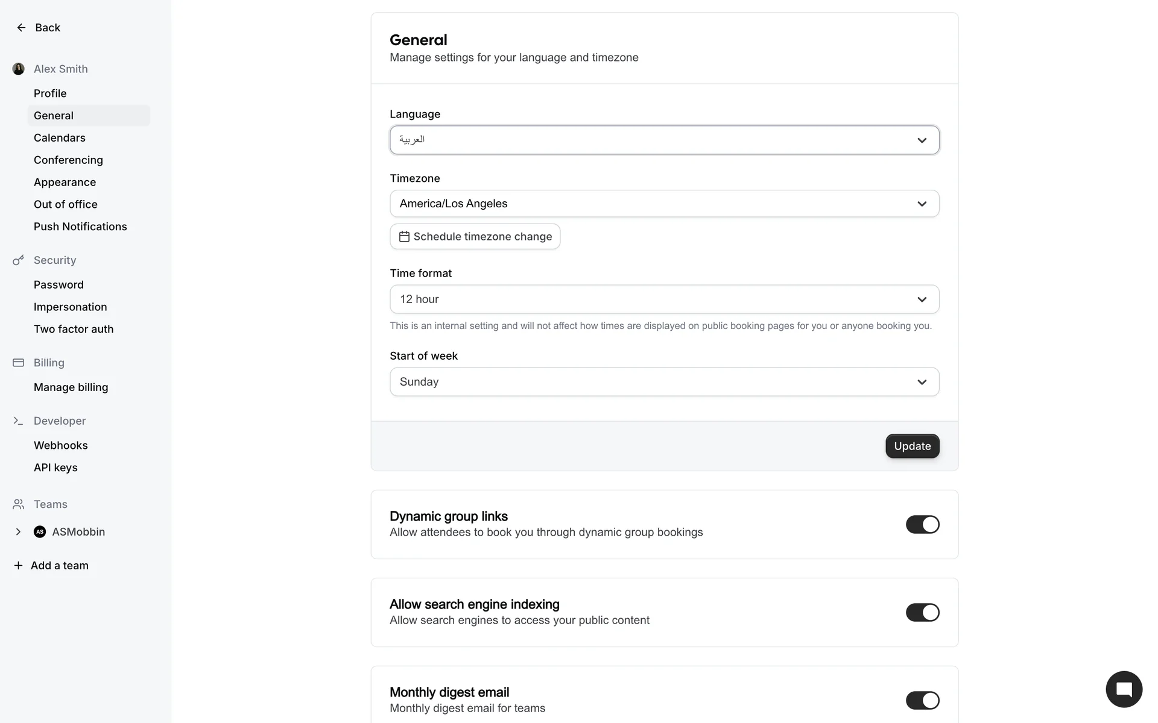Image resolution: width=1158 pixels, height=723 pixels.
Task: Open the Two factor auth page
Action: coord(74,329)
